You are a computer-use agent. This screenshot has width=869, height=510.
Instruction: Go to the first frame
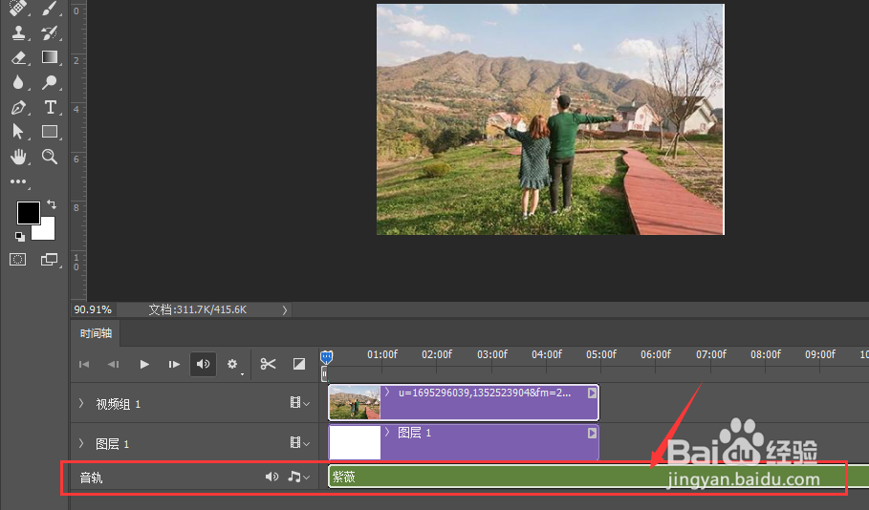point(84,365)
